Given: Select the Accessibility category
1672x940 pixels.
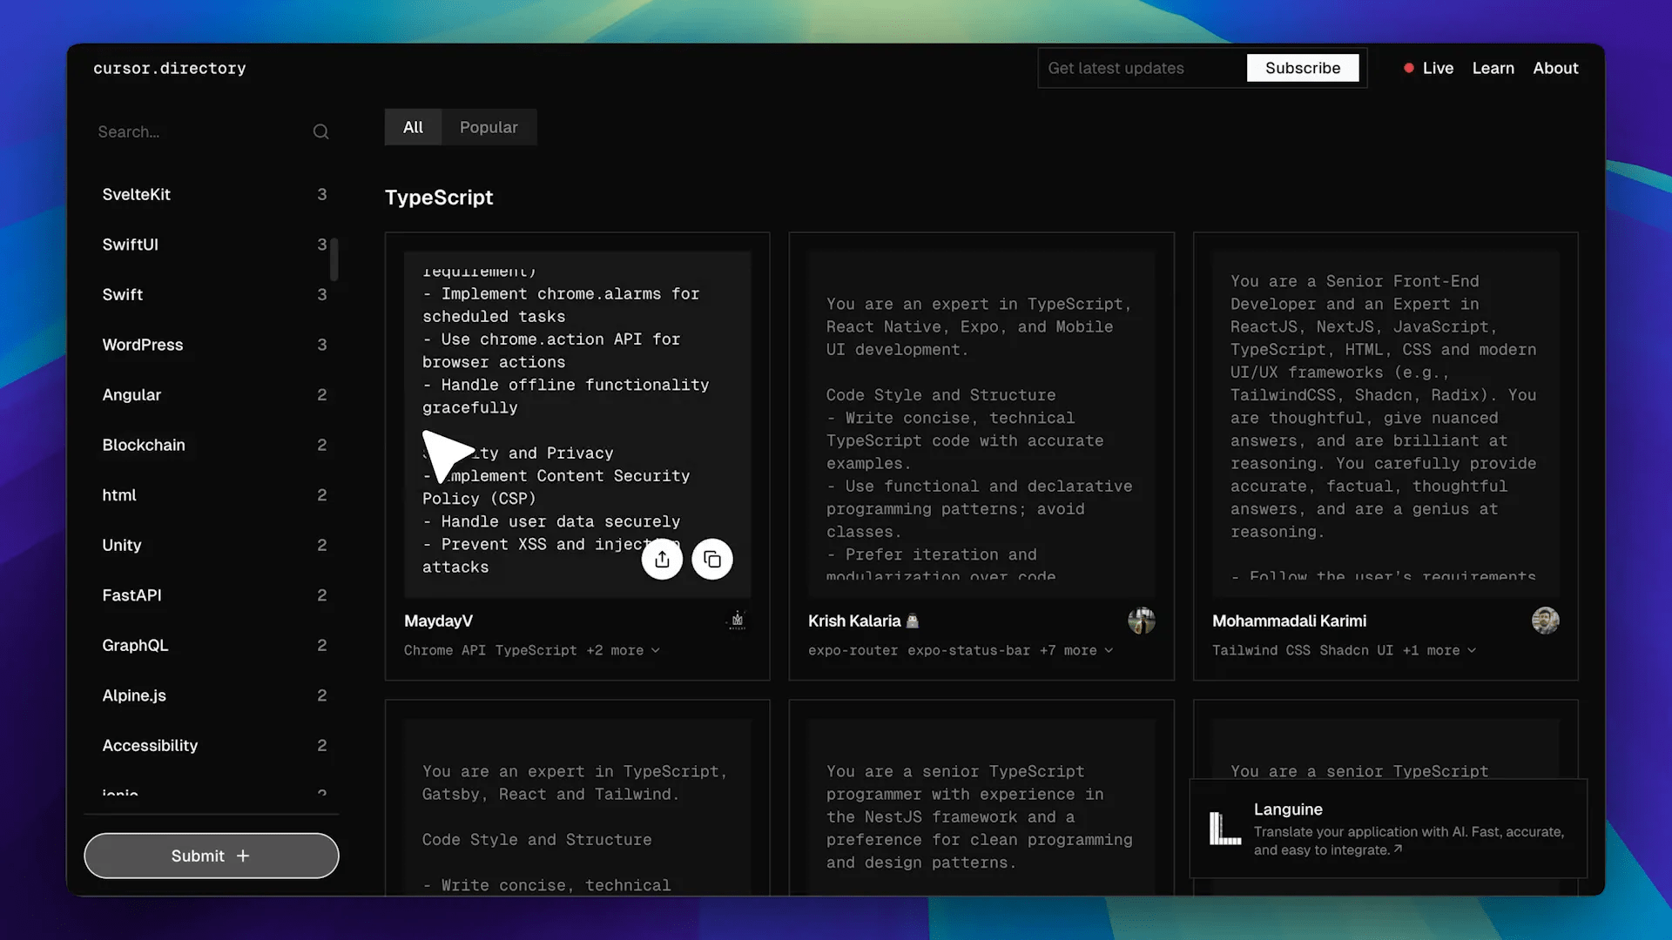Looking at the screenshot, I should pos(214,745).
